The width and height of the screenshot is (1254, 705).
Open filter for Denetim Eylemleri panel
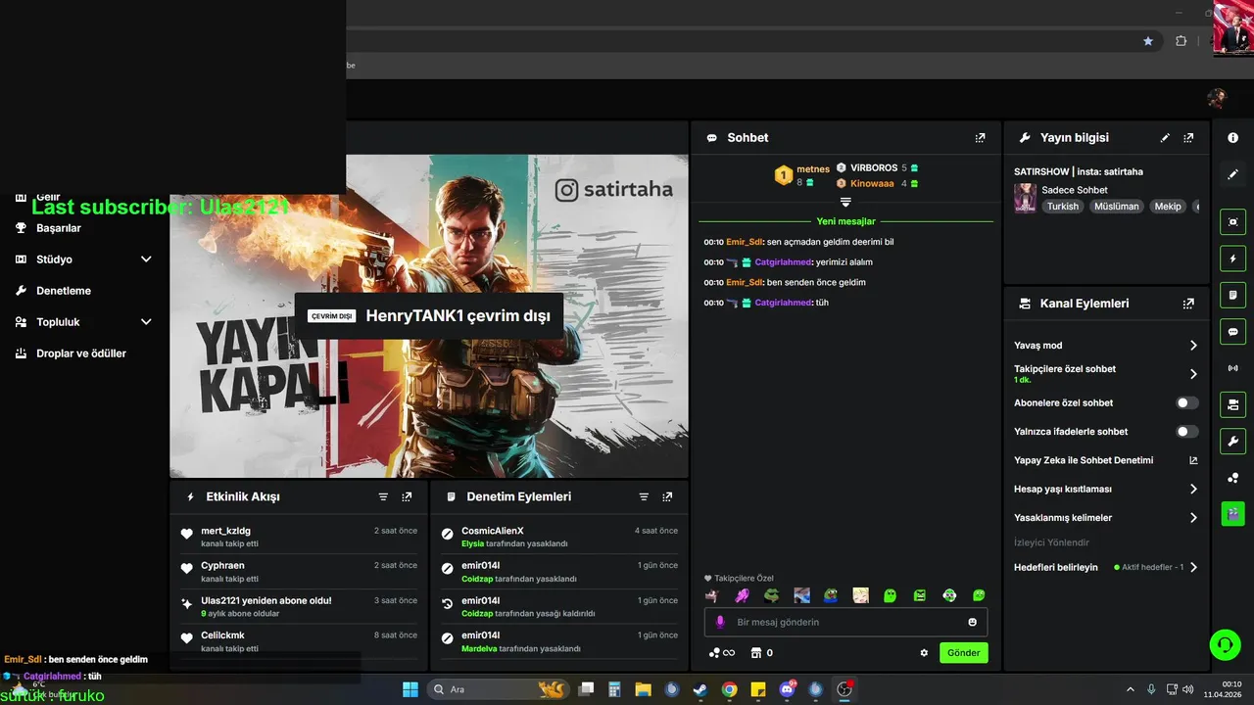pos(644,496)
